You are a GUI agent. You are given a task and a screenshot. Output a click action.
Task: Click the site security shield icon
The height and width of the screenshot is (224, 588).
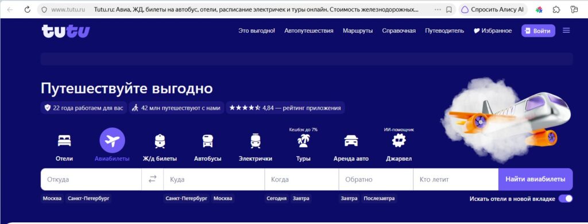click(x=44, y=10)
